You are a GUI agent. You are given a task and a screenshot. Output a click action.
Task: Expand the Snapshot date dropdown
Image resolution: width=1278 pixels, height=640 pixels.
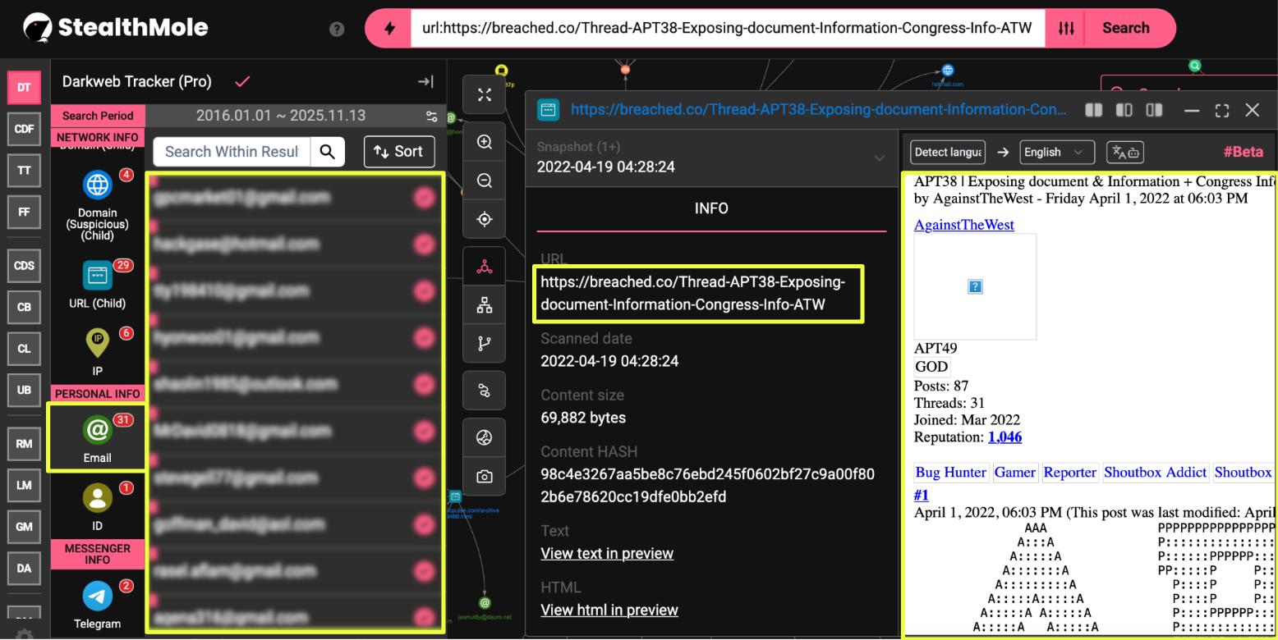[x=879, y=158]
